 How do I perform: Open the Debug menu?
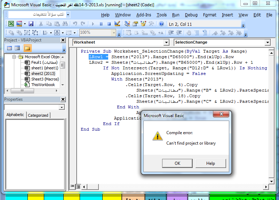pos(191,15)
